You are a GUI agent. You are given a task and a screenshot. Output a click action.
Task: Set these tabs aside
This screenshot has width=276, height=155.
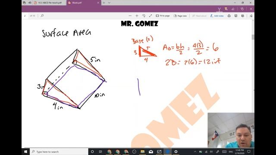pos(30,3)
